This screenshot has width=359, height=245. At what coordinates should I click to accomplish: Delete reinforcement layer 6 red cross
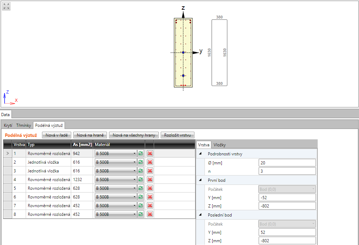pos(150,197)
